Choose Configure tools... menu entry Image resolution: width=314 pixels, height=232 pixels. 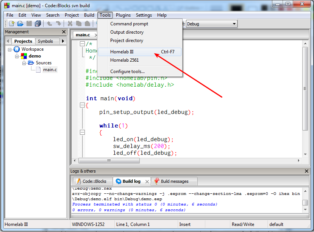(x=127, y=71)
